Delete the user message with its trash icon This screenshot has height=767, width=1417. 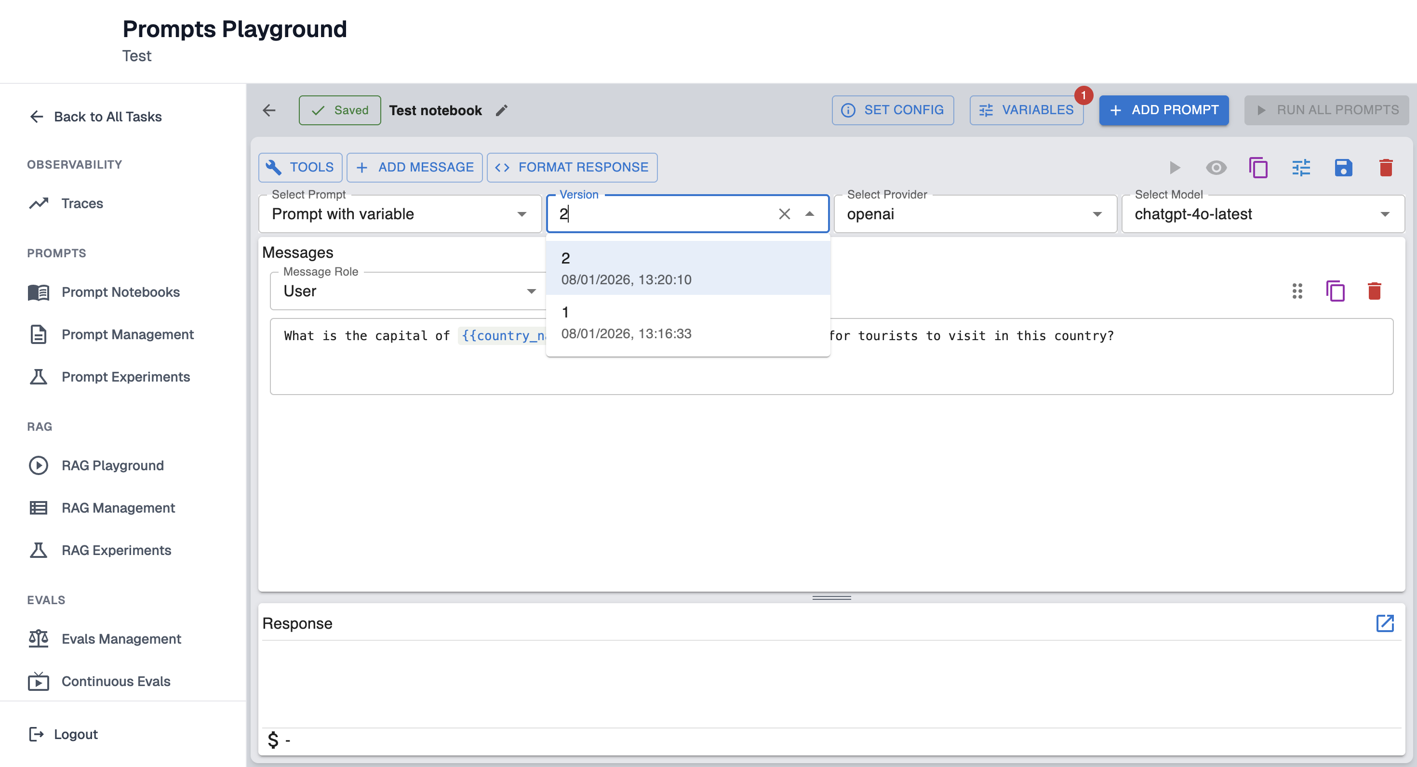tap(1374, 291)
